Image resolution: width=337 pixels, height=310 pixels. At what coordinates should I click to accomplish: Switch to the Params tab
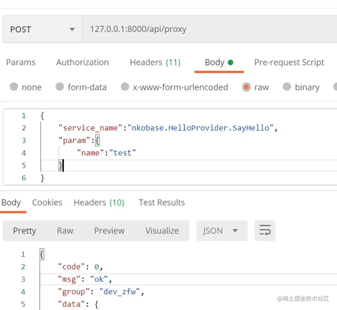point(21,62)
